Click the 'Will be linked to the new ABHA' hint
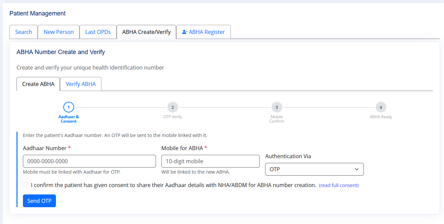 tap(196, 172)
